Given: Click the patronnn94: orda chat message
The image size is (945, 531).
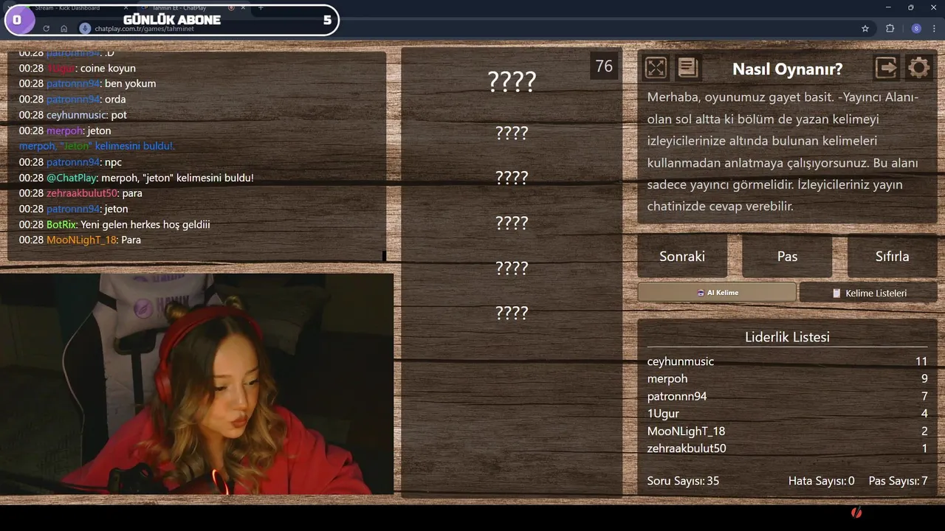Looking at the screenshot, I should (x=72, y=99).
